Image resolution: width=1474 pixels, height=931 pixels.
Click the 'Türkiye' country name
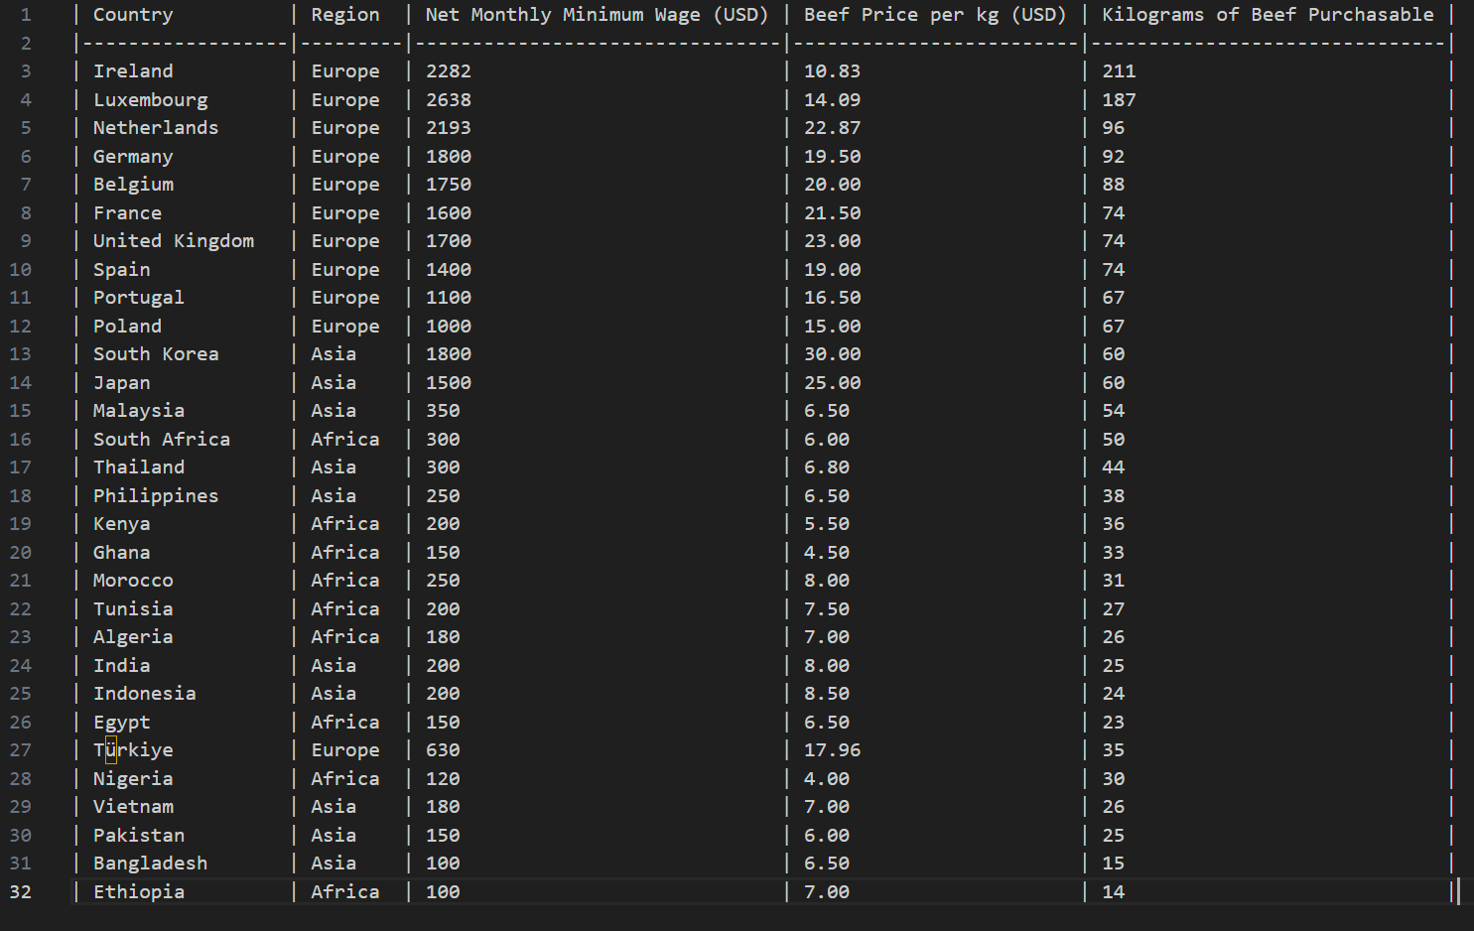point(133,750)
